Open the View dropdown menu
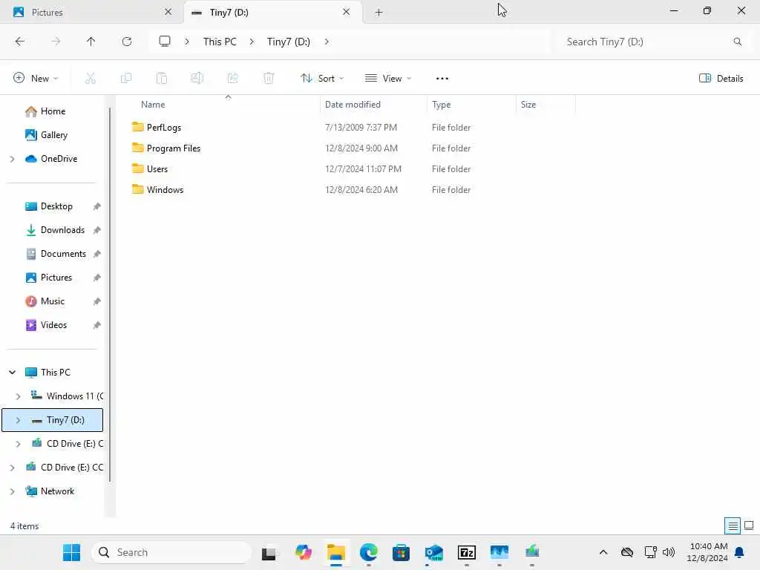 (387, 79)
